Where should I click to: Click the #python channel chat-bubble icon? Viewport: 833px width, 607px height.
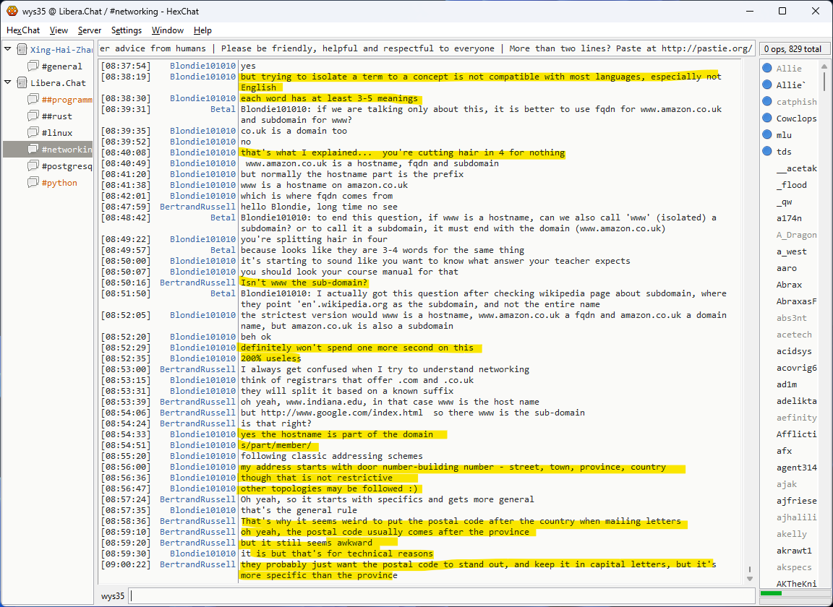click(x=33, y=183)
